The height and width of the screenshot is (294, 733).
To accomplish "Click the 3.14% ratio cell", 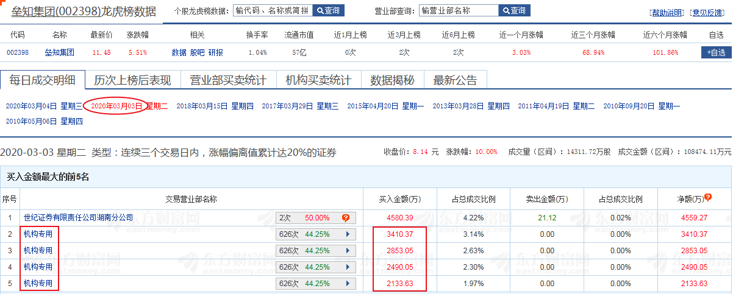I will (473, 234).
